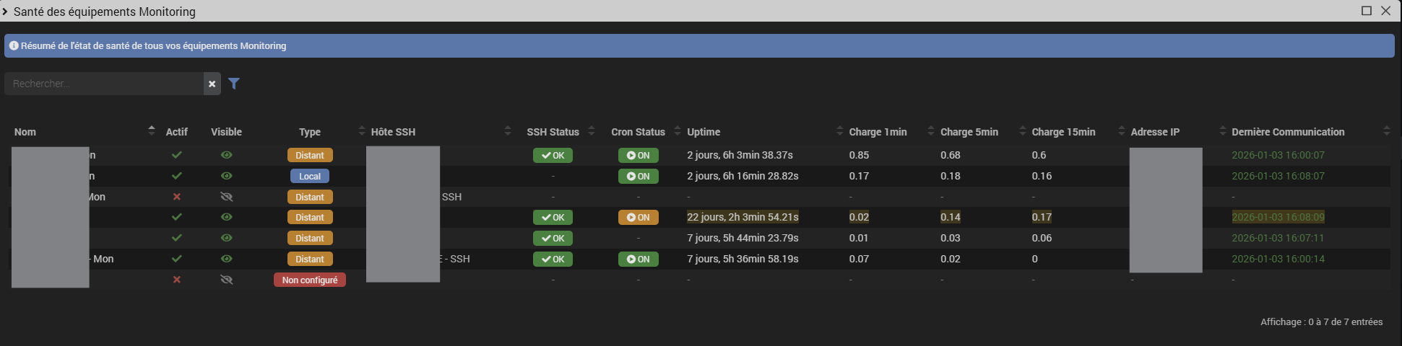1402x346 pixels.
Task: Sort the table by SSH Status header
Action: (x=553, y=132)
